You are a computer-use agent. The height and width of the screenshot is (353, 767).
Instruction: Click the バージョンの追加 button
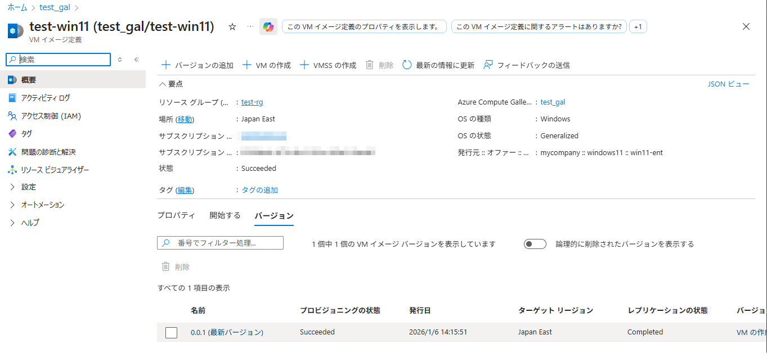[198, 65]
